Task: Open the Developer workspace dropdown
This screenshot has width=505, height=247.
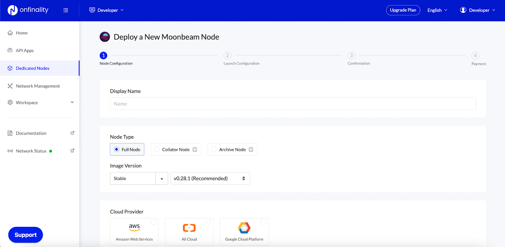Action: 107,10
